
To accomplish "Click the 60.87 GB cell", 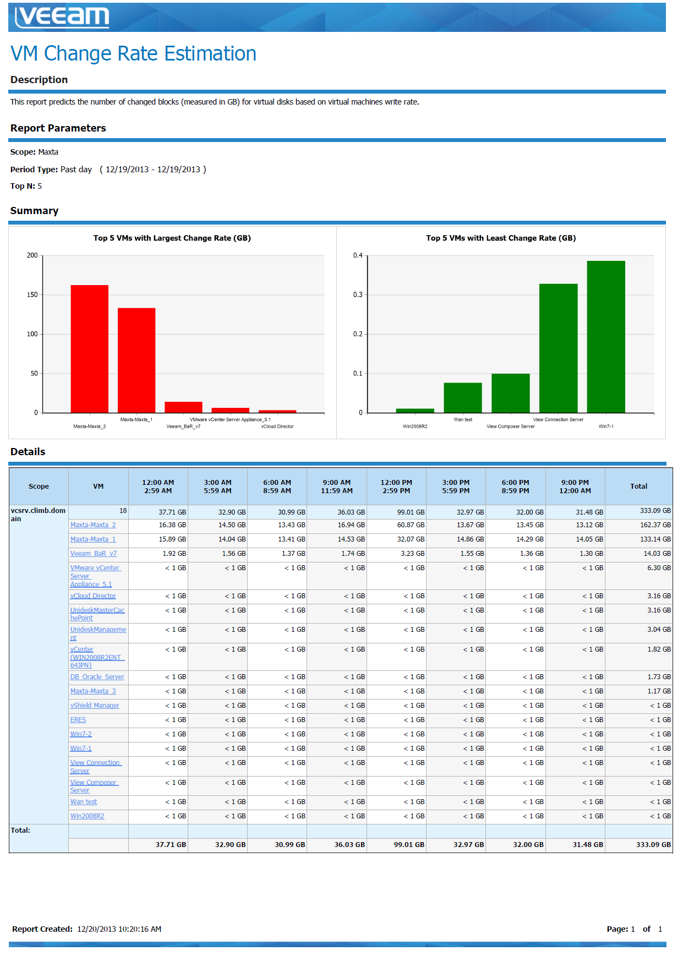I will coord(411,525).
